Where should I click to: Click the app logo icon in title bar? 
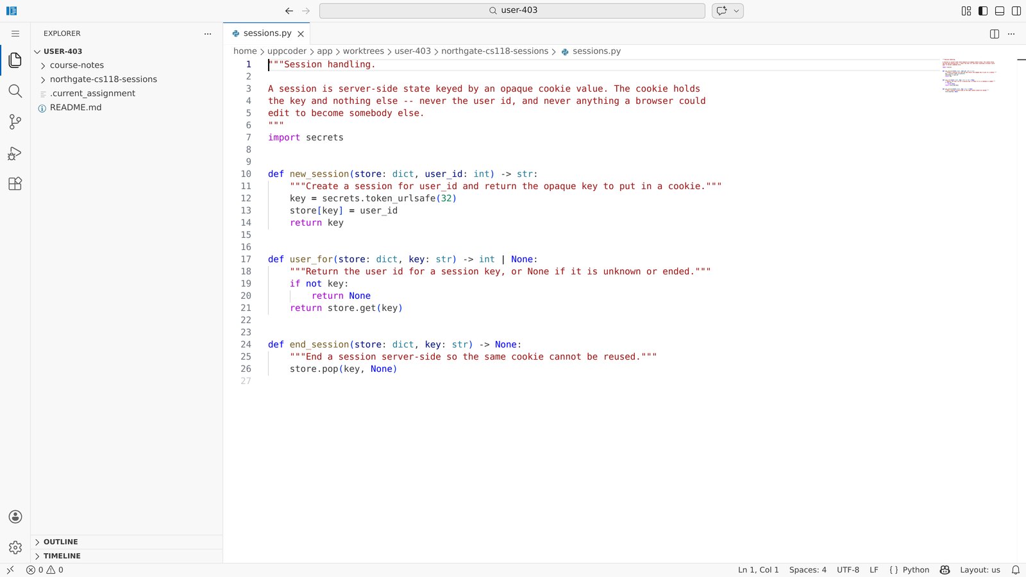tap(12, 11)
